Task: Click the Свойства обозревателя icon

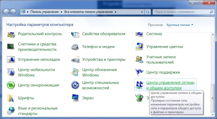Action: (75, 35)
